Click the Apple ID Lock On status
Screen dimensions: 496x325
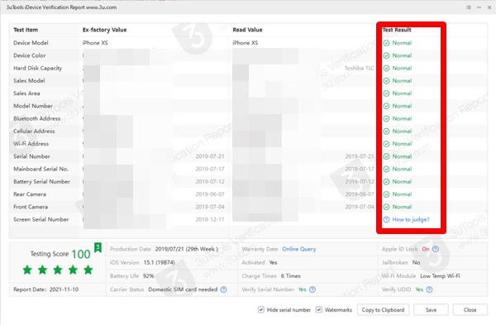pos(426,249)
